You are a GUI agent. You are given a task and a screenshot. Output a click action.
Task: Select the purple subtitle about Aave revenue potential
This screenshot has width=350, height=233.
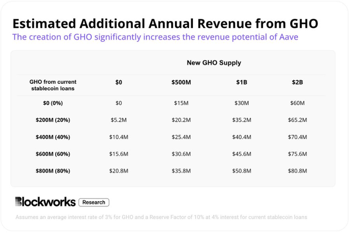tap(155, 37)
